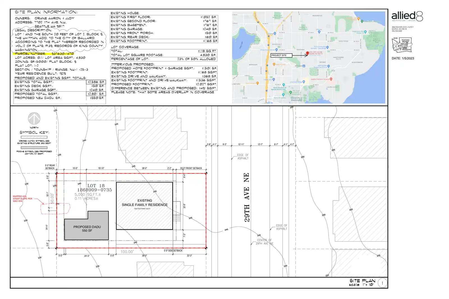Viewport: 449px width, 299px height.
Task: Click the 5'-0" SIDE SETBACK label
Action: coord(173,251)
